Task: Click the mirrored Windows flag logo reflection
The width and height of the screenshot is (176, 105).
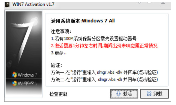Action: point(15,83)
